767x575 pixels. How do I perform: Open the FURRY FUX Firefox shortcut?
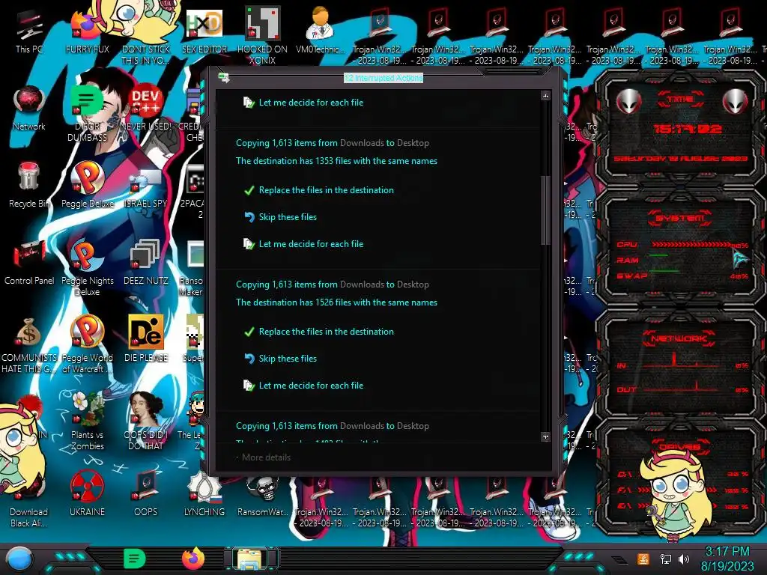pyautogui.click(x=87, y=31)
